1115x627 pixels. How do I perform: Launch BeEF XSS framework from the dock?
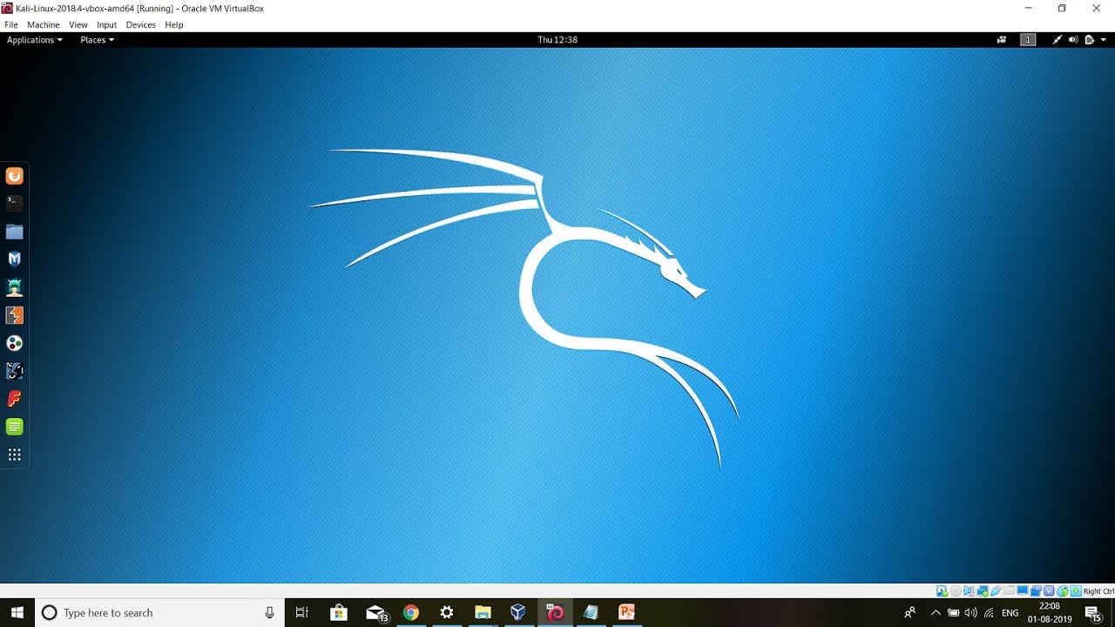pos(14,371)
